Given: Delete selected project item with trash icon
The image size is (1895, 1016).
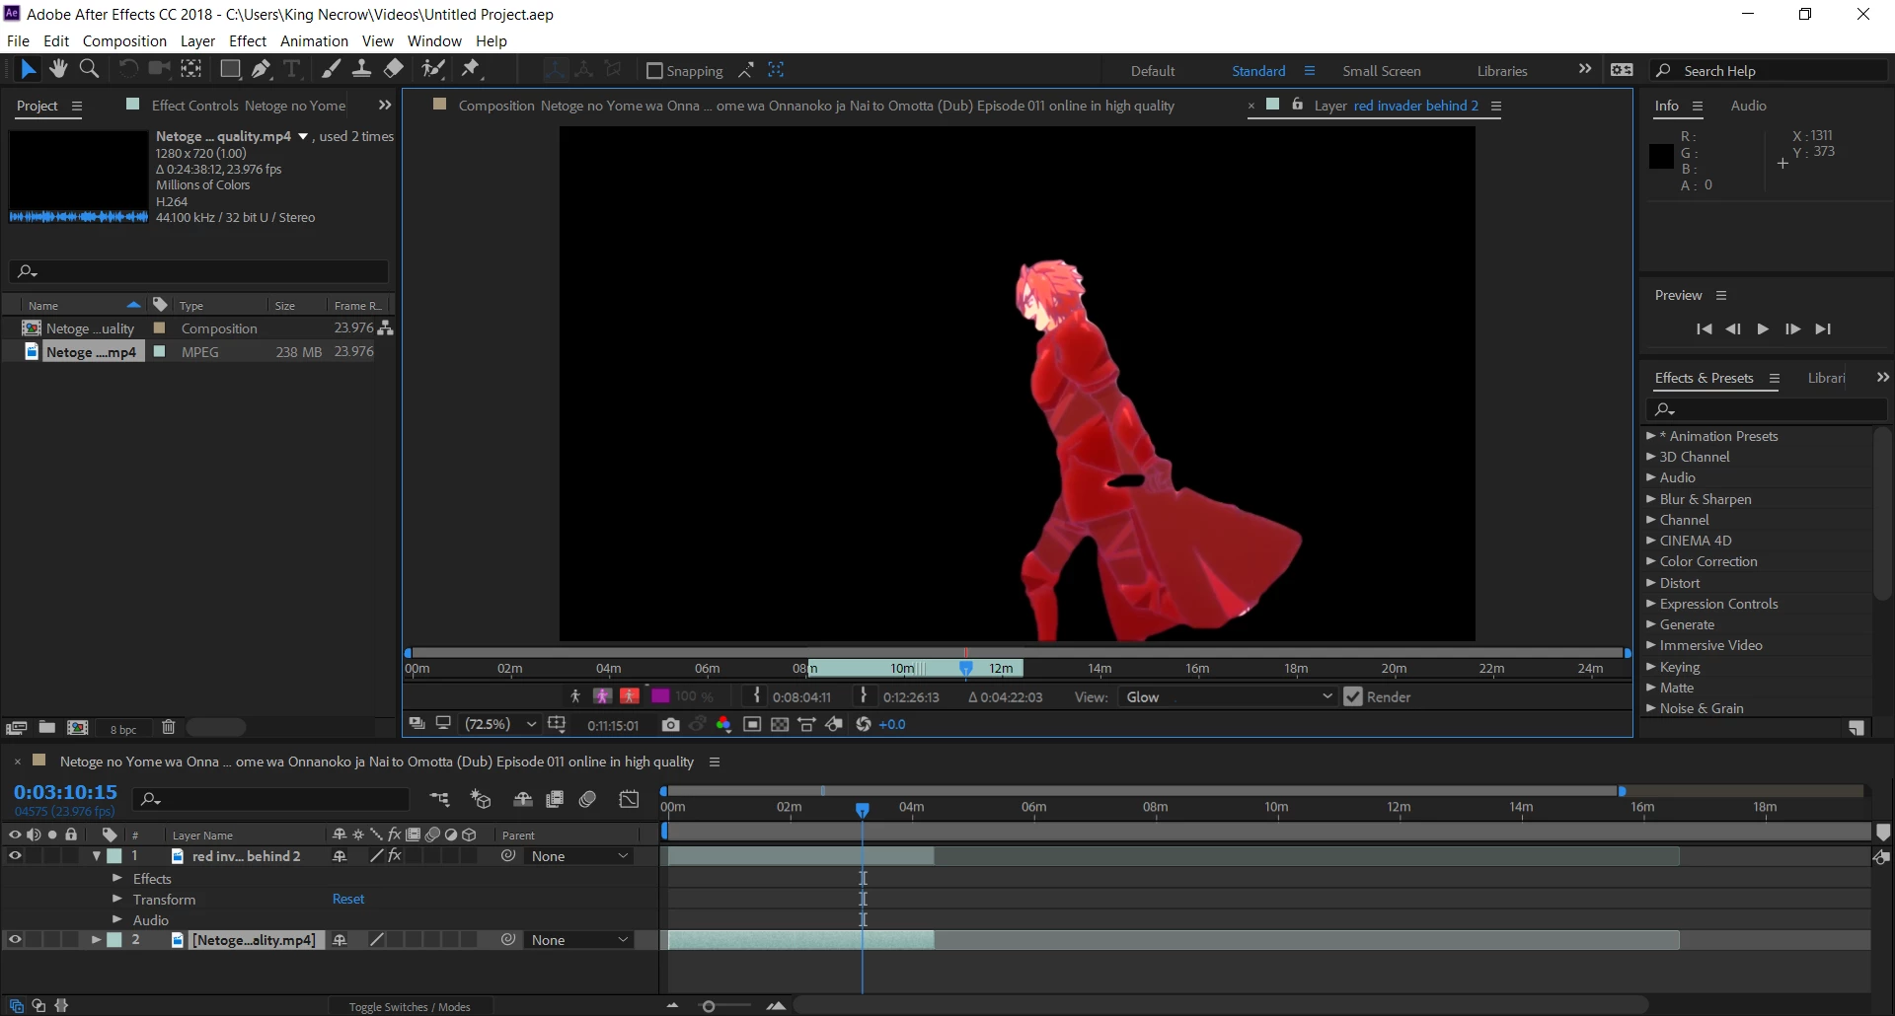Looking at the screenshot, I should (x=169, y=728).
